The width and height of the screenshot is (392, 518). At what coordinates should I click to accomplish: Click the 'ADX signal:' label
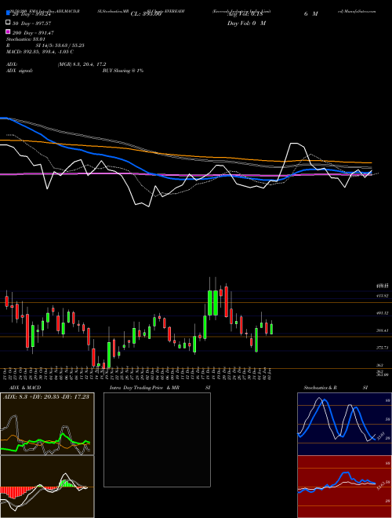tap(20, 71)
